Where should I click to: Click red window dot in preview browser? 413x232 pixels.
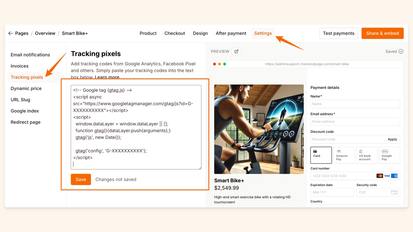tap(214, 64)
